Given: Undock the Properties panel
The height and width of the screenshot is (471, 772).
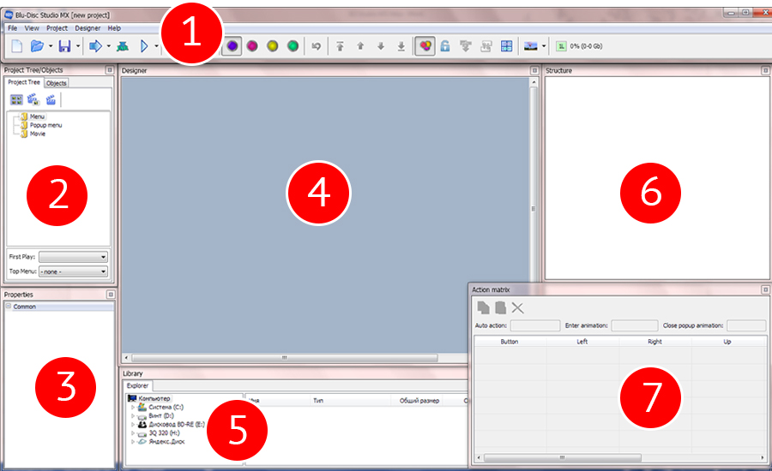Looking at the screenshot, I should click(111, 295).
